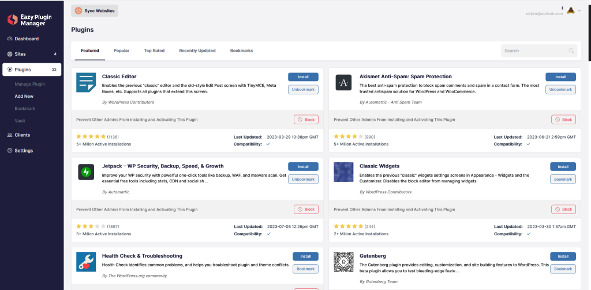
Task: Open the Top Rated tab
Action: pos(154,51)
